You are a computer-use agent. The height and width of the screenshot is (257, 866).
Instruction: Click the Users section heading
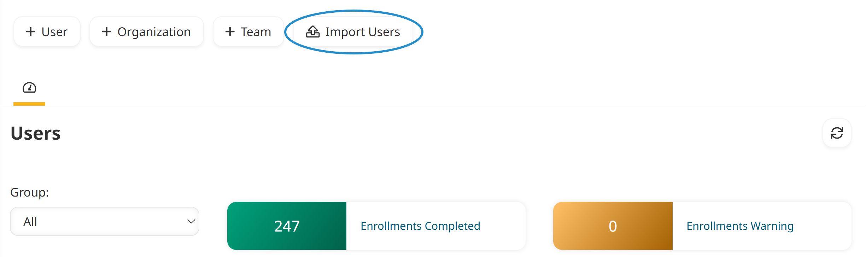point(36,133)
